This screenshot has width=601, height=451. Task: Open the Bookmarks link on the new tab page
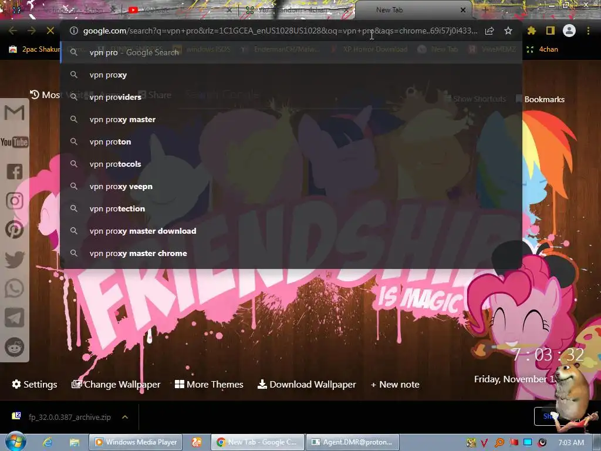[x=541, y=99]
